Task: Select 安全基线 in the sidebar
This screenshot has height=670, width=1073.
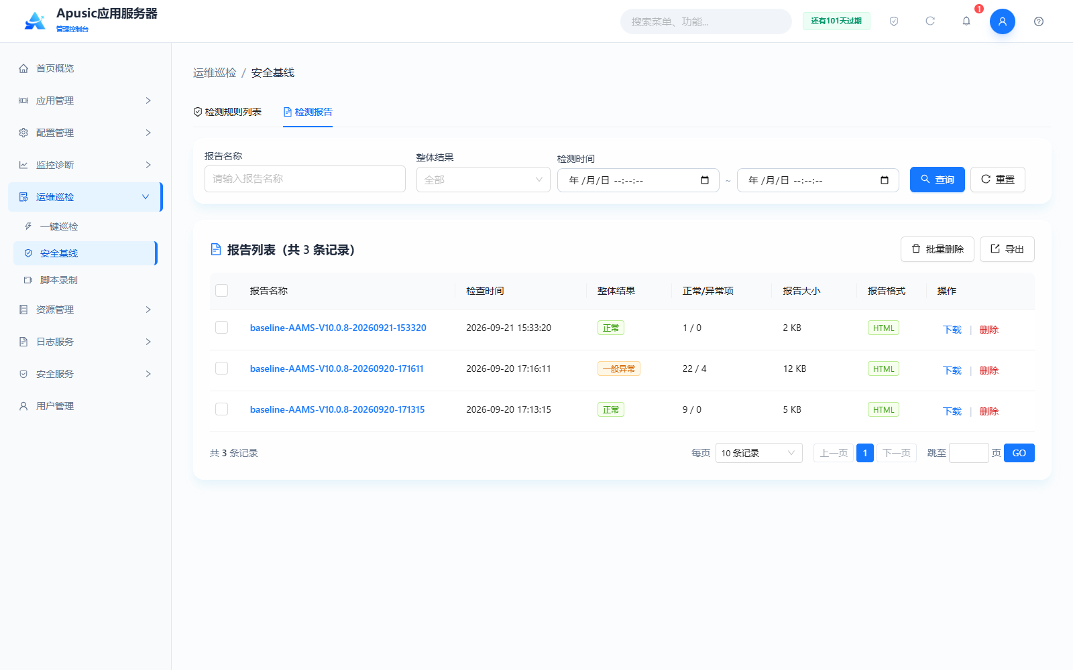Action: tap(86, 253)
